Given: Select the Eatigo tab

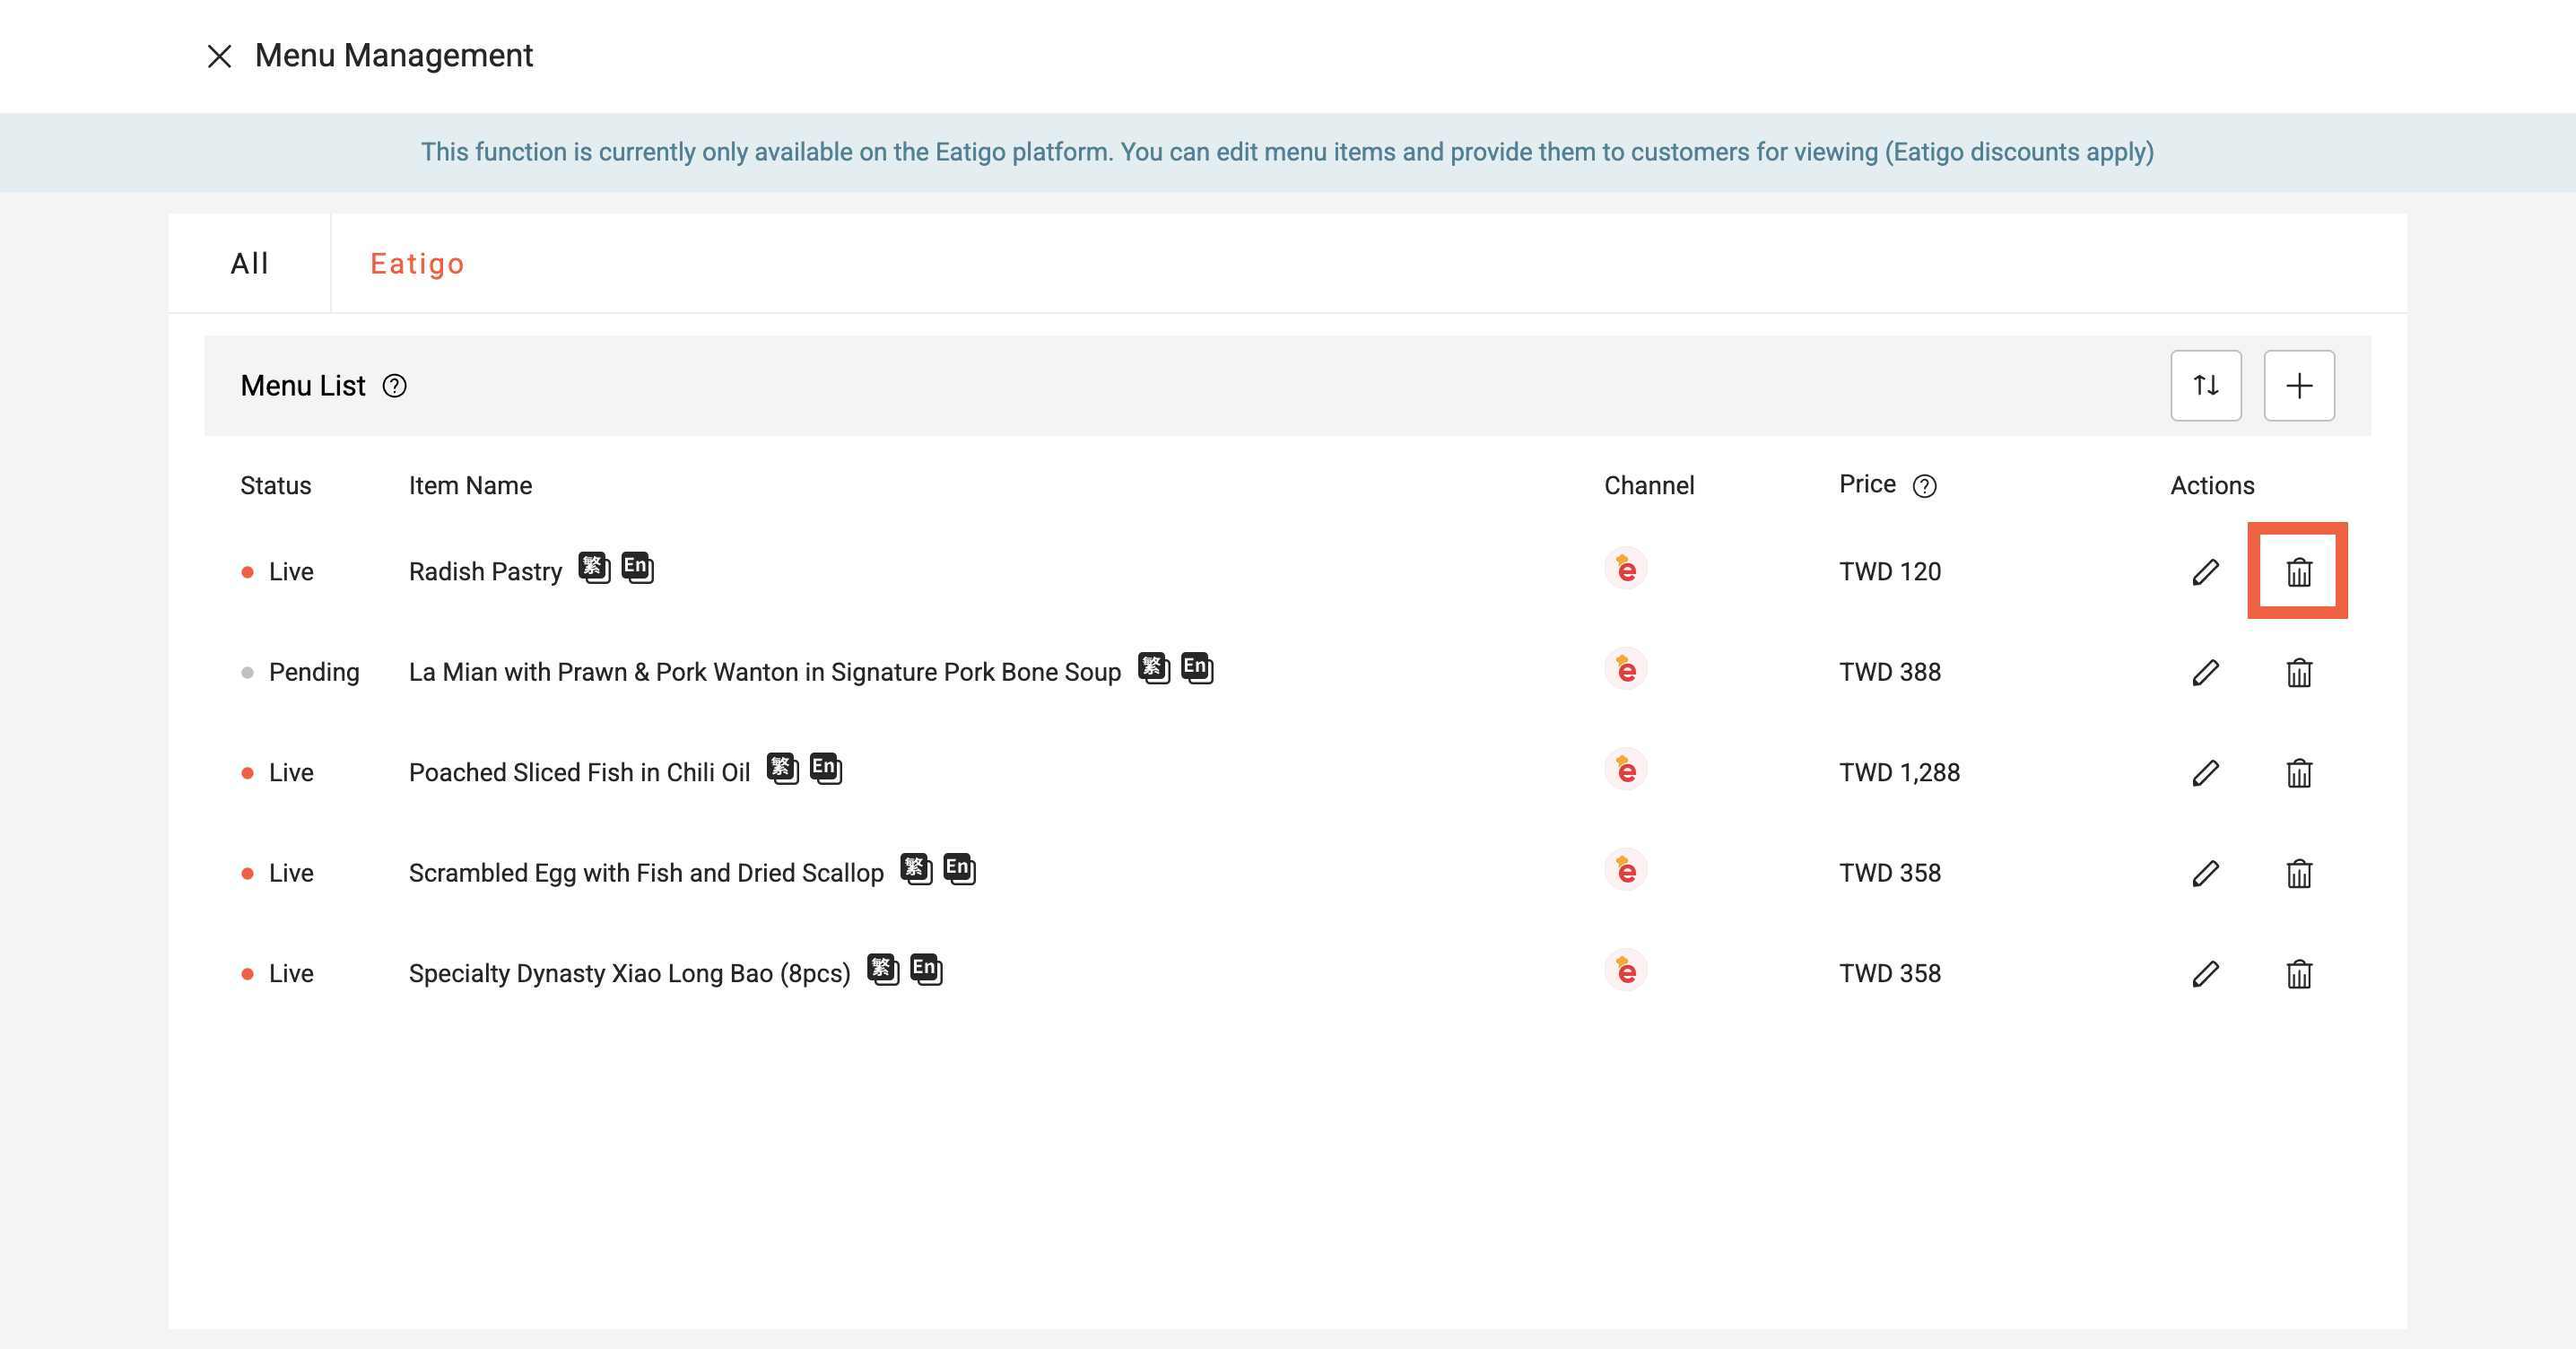Looking at the screenshot, I should pyautogui.click(x=417, y=263).
